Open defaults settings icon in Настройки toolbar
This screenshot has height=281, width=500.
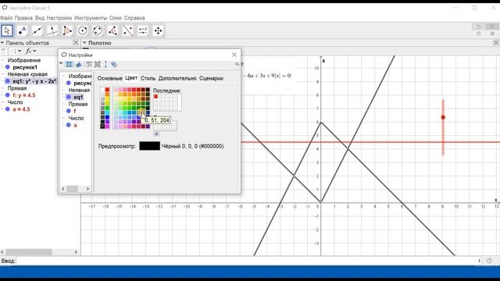coord(98,64)
